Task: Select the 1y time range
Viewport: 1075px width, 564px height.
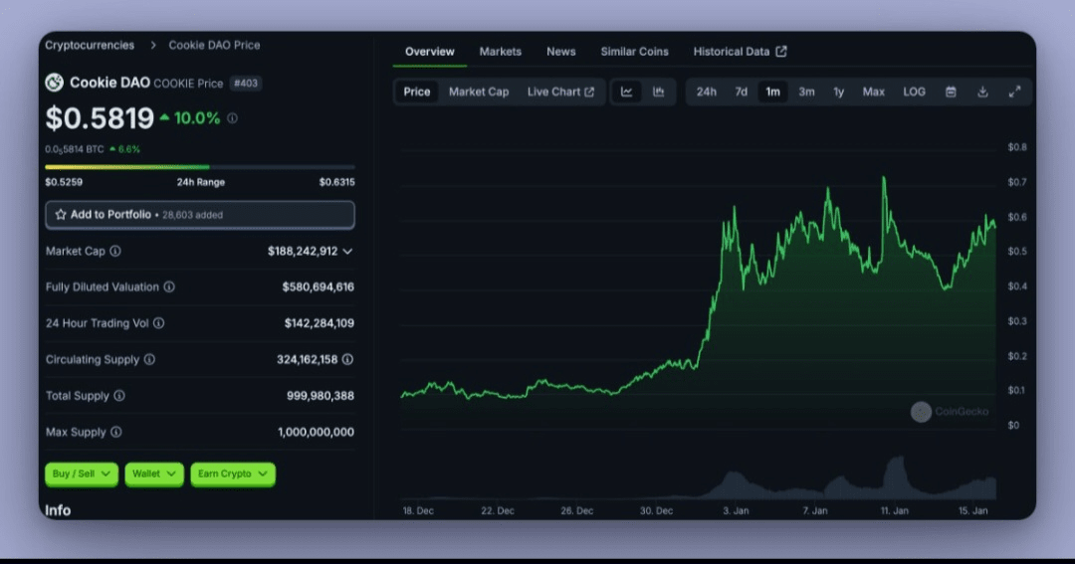Action: [838, 92]
